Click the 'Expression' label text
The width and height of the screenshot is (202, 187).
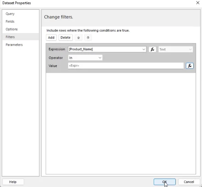click(57, 49)
